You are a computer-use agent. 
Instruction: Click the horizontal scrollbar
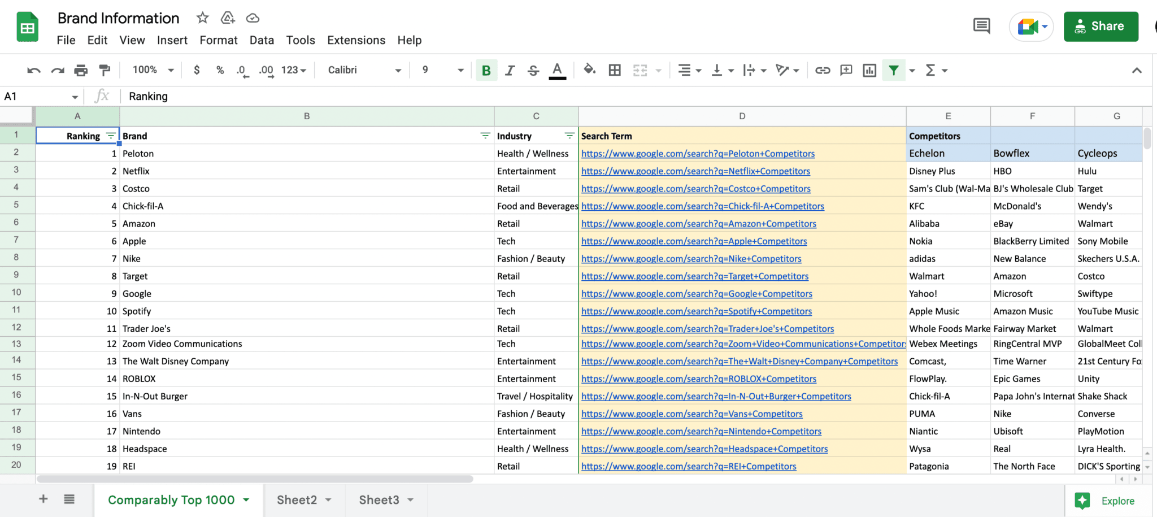255,479
